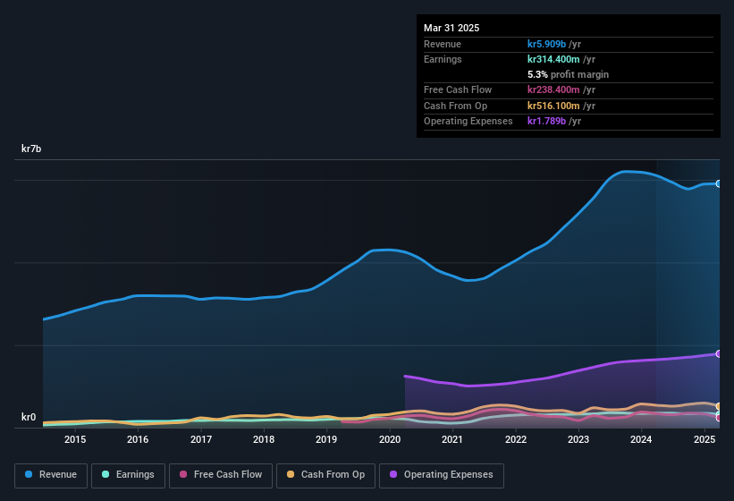
Task: Toggle the Operating Expenses legend button
Action: pos(442,475)
